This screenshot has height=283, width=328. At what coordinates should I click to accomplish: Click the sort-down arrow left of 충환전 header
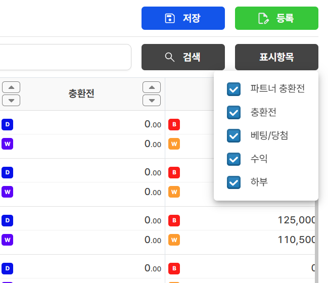11,100
